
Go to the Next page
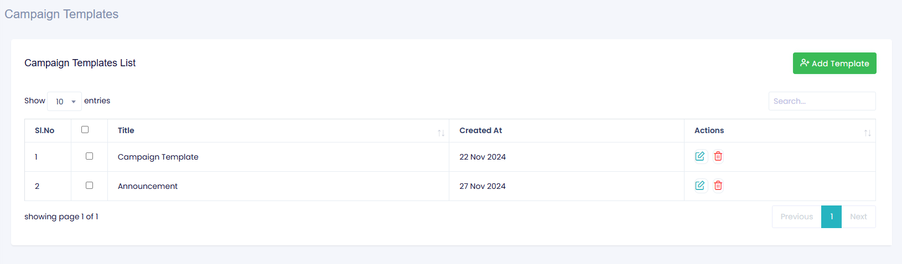click(x=858, y=217)
